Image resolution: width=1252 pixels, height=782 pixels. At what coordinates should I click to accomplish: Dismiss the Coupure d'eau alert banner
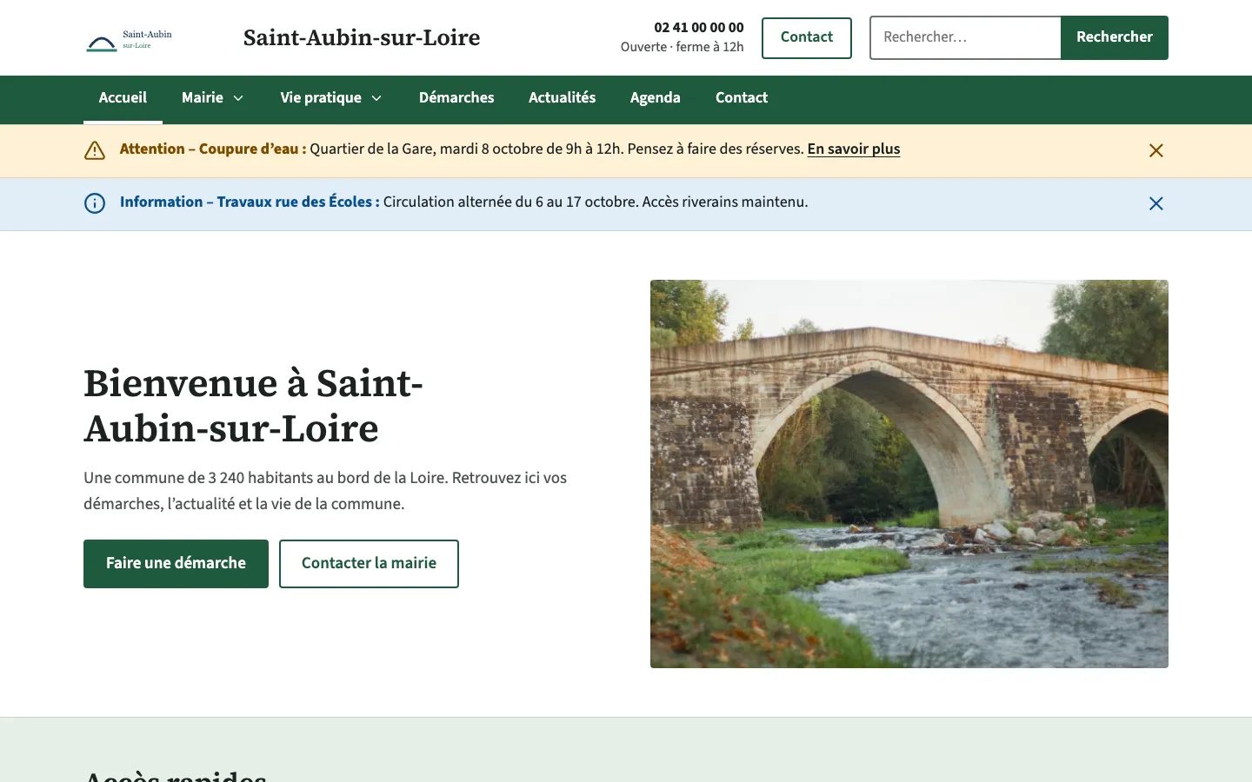[1155, 150]
